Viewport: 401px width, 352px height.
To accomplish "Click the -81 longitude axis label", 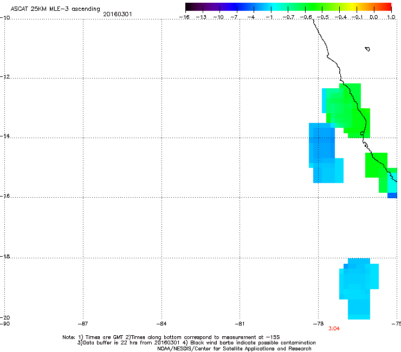I will point(240,324).
